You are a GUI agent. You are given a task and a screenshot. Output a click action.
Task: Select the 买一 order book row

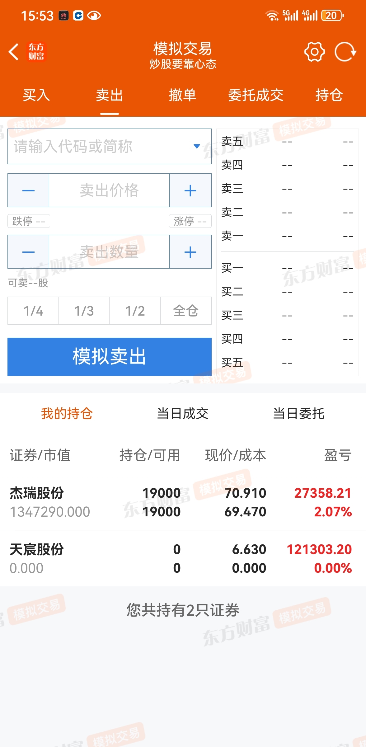tap(287, 268)
